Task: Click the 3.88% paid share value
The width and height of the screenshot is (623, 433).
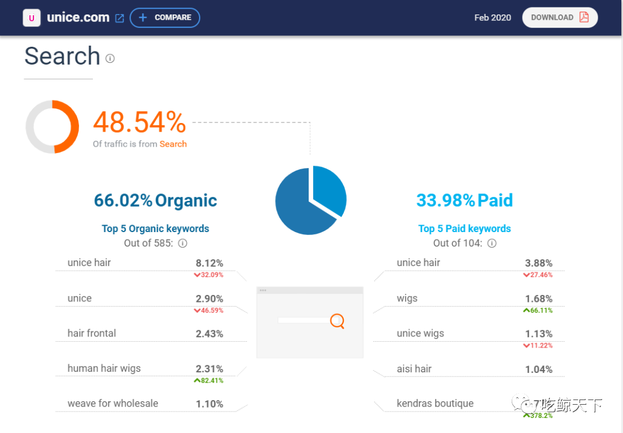Action: (x=539, y=263)
